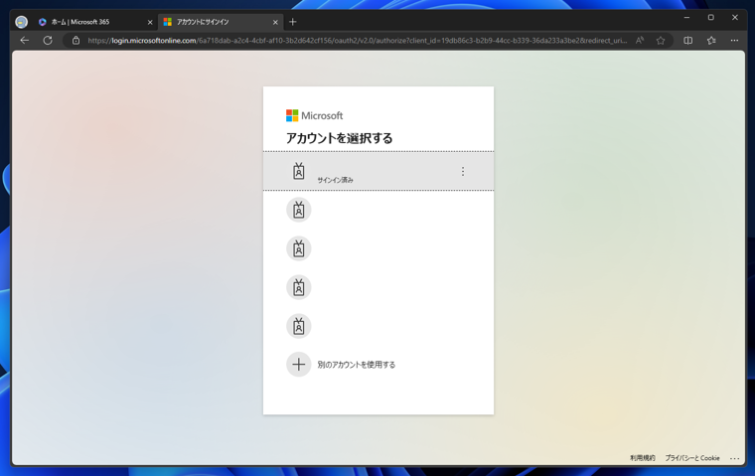This screenshot has width=755, height=476.
Task: Open browser settings and more menu
Action: 734,41
